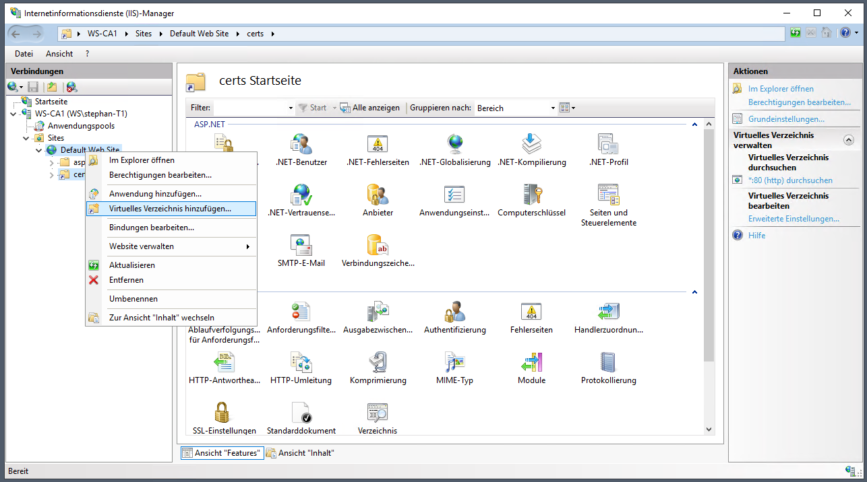Open the Protokollierung feature
867x482 pixels.
608,368
